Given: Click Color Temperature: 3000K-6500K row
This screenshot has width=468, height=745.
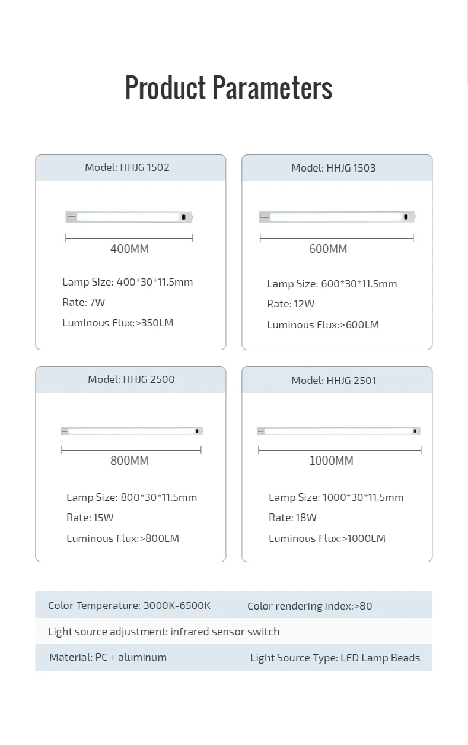Looking at the screenshot, I should pyautogui.click(x=129, y=605).
